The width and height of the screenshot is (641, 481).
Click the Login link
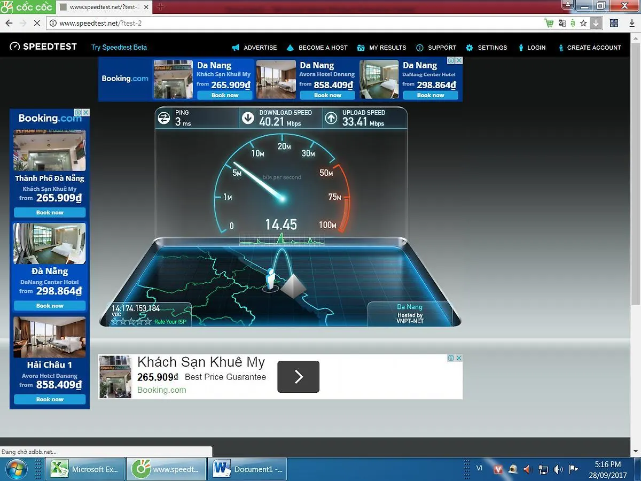coord(531,48)
